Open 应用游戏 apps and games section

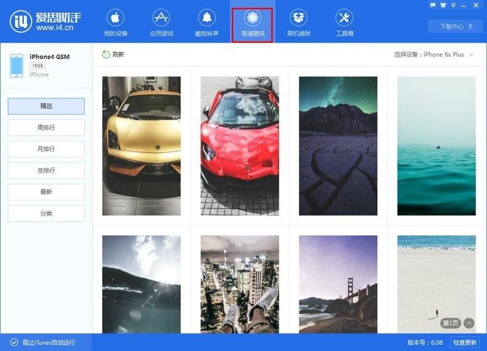tap(161, 23)
